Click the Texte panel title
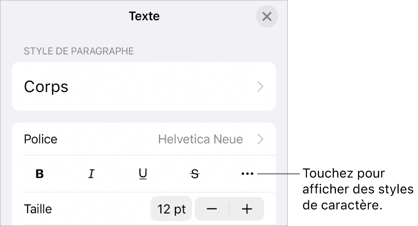Viewport: 418px width, 226px height. click(x=144, y=17)
